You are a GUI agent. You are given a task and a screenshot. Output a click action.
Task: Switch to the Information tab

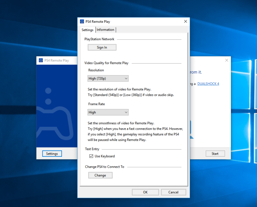point(105,30)
